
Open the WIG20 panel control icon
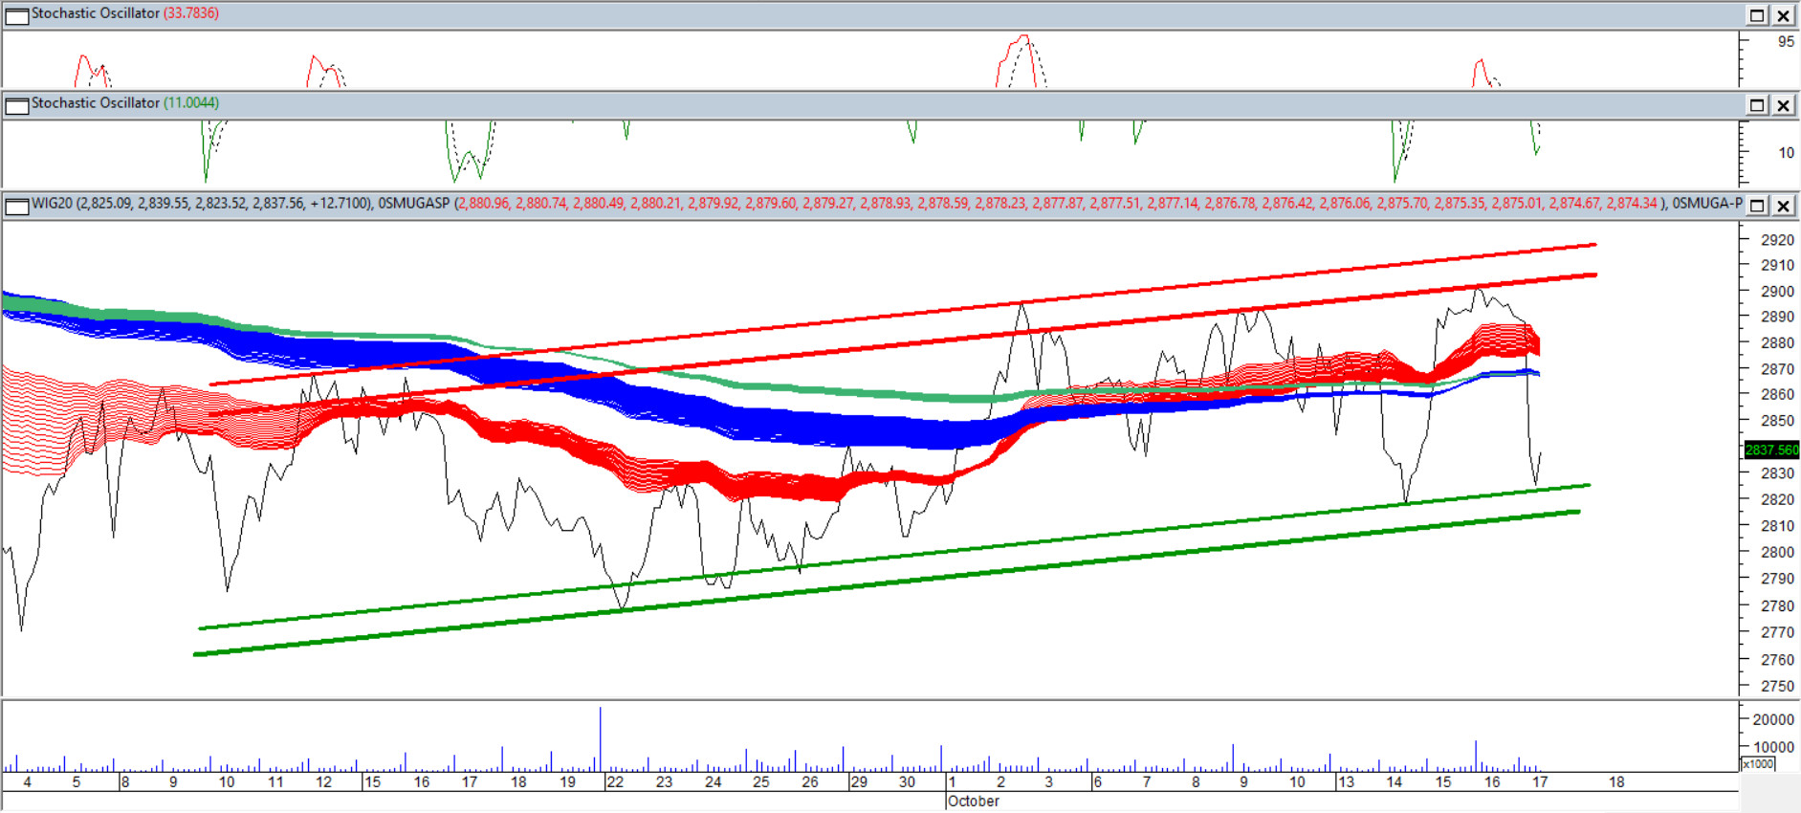click(17, 206)
